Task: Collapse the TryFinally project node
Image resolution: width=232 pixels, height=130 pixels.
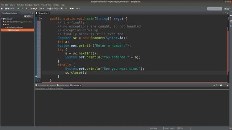Action: [1, 19]
